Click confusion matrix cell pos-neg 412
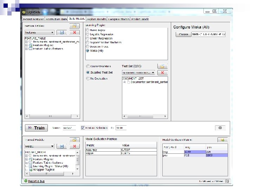The image size is (253, 190). (x=195, y=155)
